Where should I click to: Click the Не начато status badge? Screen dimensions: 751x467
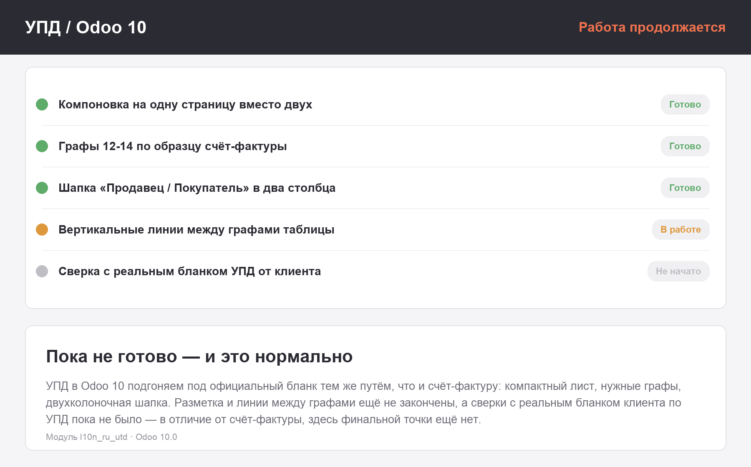tap(678, 271)
